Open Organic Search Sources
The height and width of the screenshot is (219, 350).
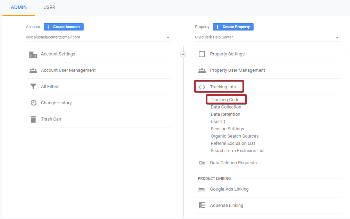point(234,136)
